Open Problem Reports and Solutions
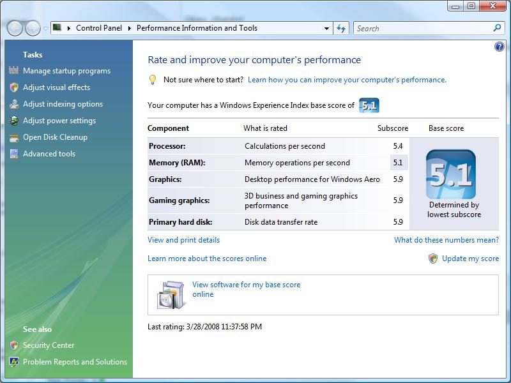This screenshot has width=511, height=383. (x=75, y=362)
